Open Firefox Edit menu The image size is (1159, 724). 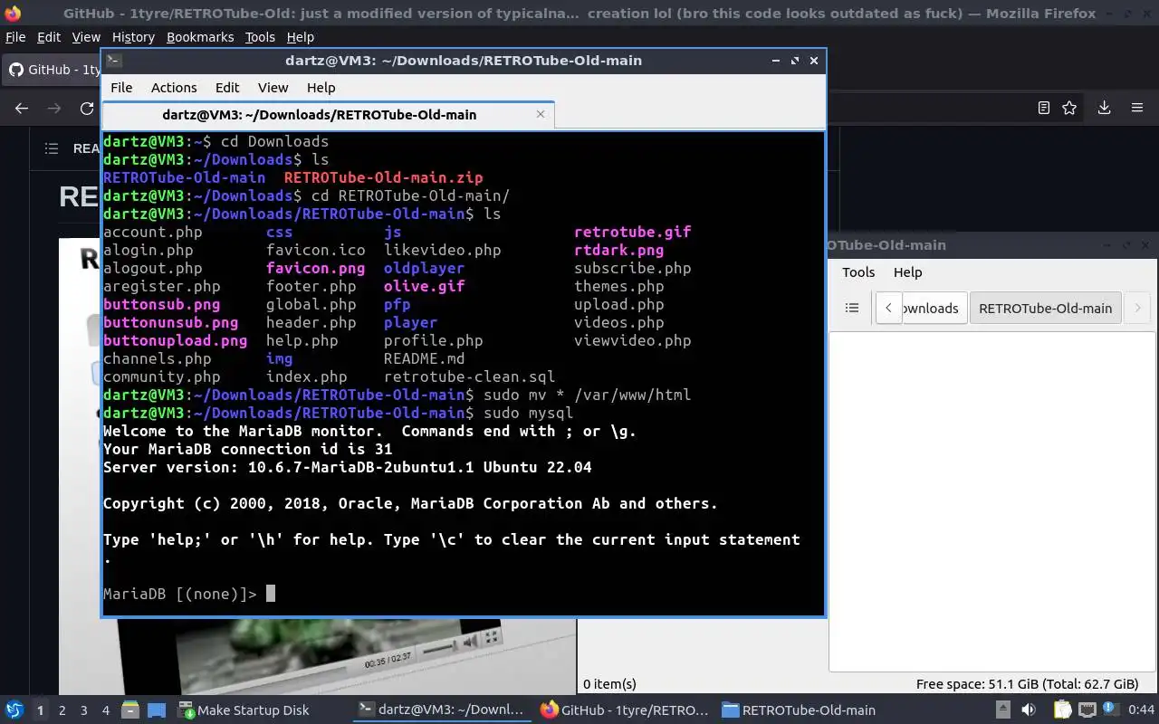49,37
